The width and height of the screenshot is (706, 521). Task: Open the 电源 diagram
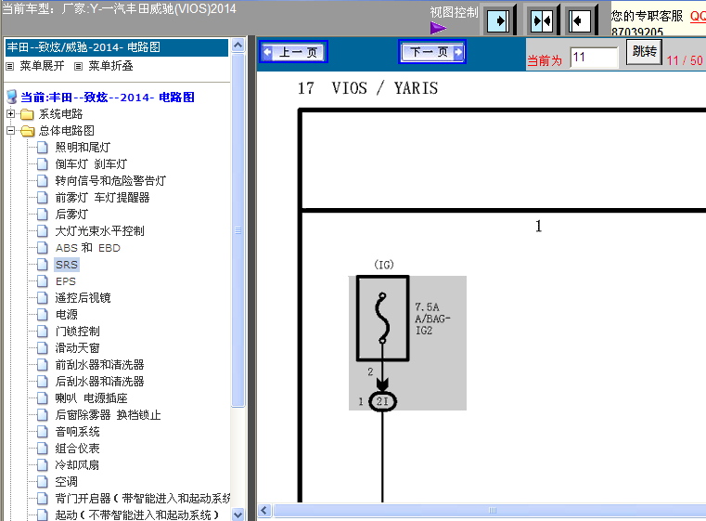point(66,315)
